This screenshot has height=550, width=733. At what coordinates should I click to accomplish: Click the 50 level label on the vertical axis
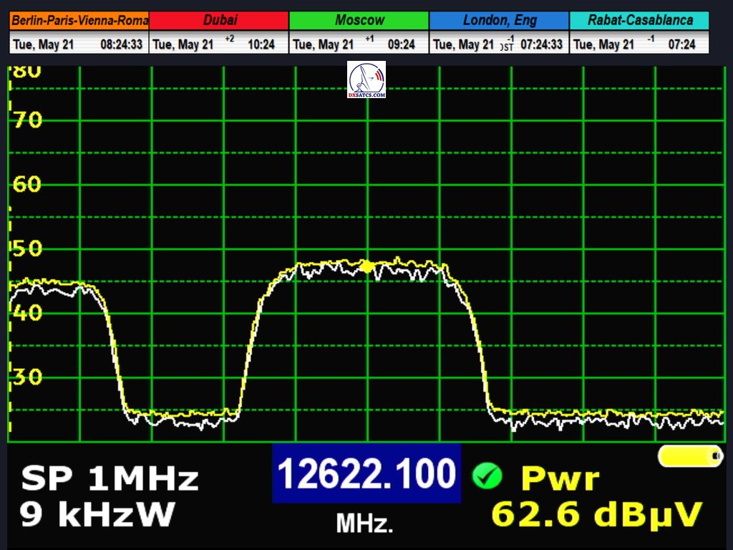(x=27, y=249)
